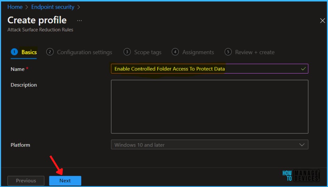Screen dimensions: 328x187
Task: Click the Platform field label
Action: pyautogui.click(x=20, y=145)
